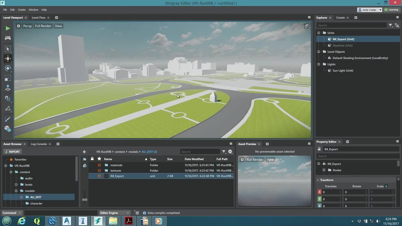
Task: Open Level Viewport panel hamburger menu
Action: pos(309,18)
